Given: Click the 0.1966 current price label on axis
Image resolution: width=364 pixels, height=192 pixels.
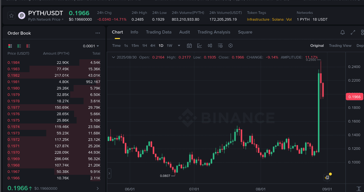Looking at the screenshot, I should pyautogui.click(x=354, y=97).
